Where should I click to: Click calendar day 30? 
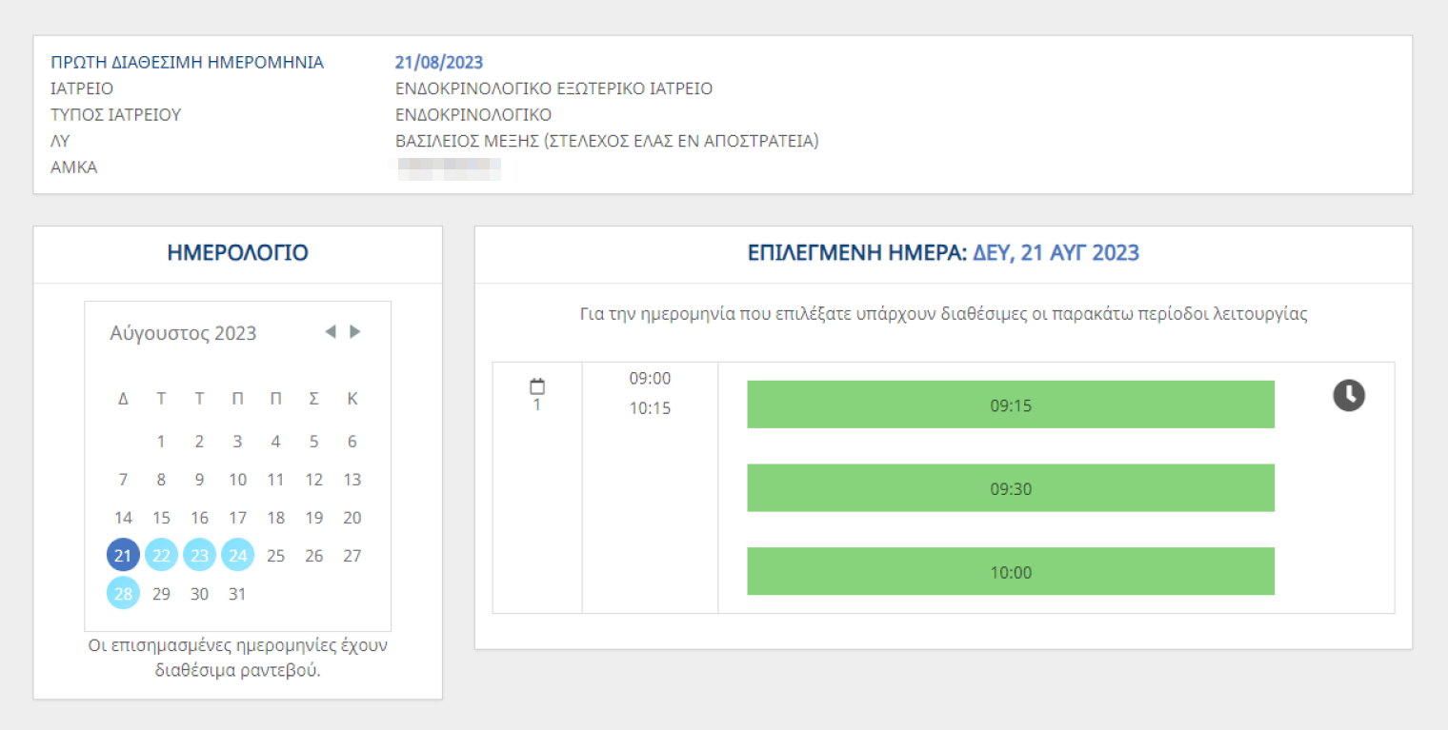(x=199, y=593)
